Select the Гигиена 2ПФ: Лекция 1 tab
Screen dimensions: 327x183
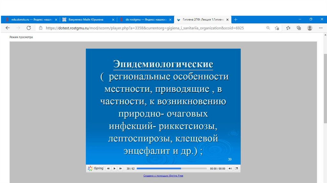[203, 19]
